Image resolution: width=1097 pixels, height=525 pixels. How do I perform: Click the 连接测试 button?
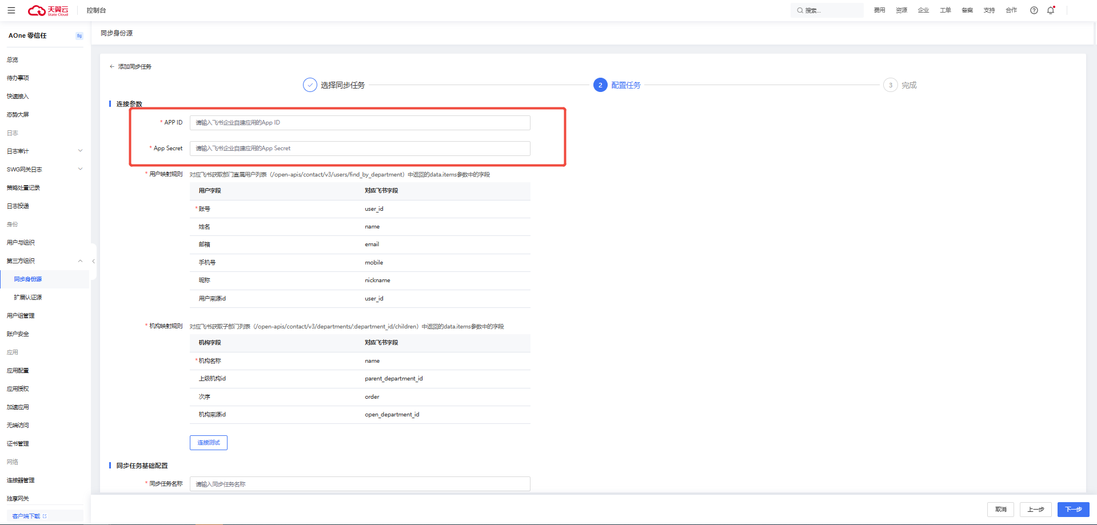point(208,443)
